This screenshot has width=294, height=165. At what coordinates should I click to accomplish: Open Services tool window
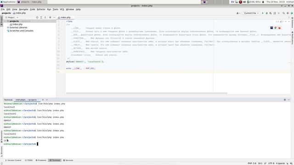click(x=68, y=160)
